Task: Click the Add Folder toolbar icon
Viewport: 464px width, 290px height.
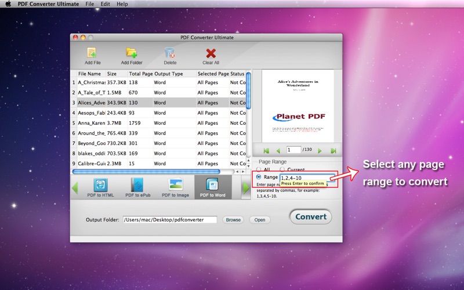Action: coord(132,53)
